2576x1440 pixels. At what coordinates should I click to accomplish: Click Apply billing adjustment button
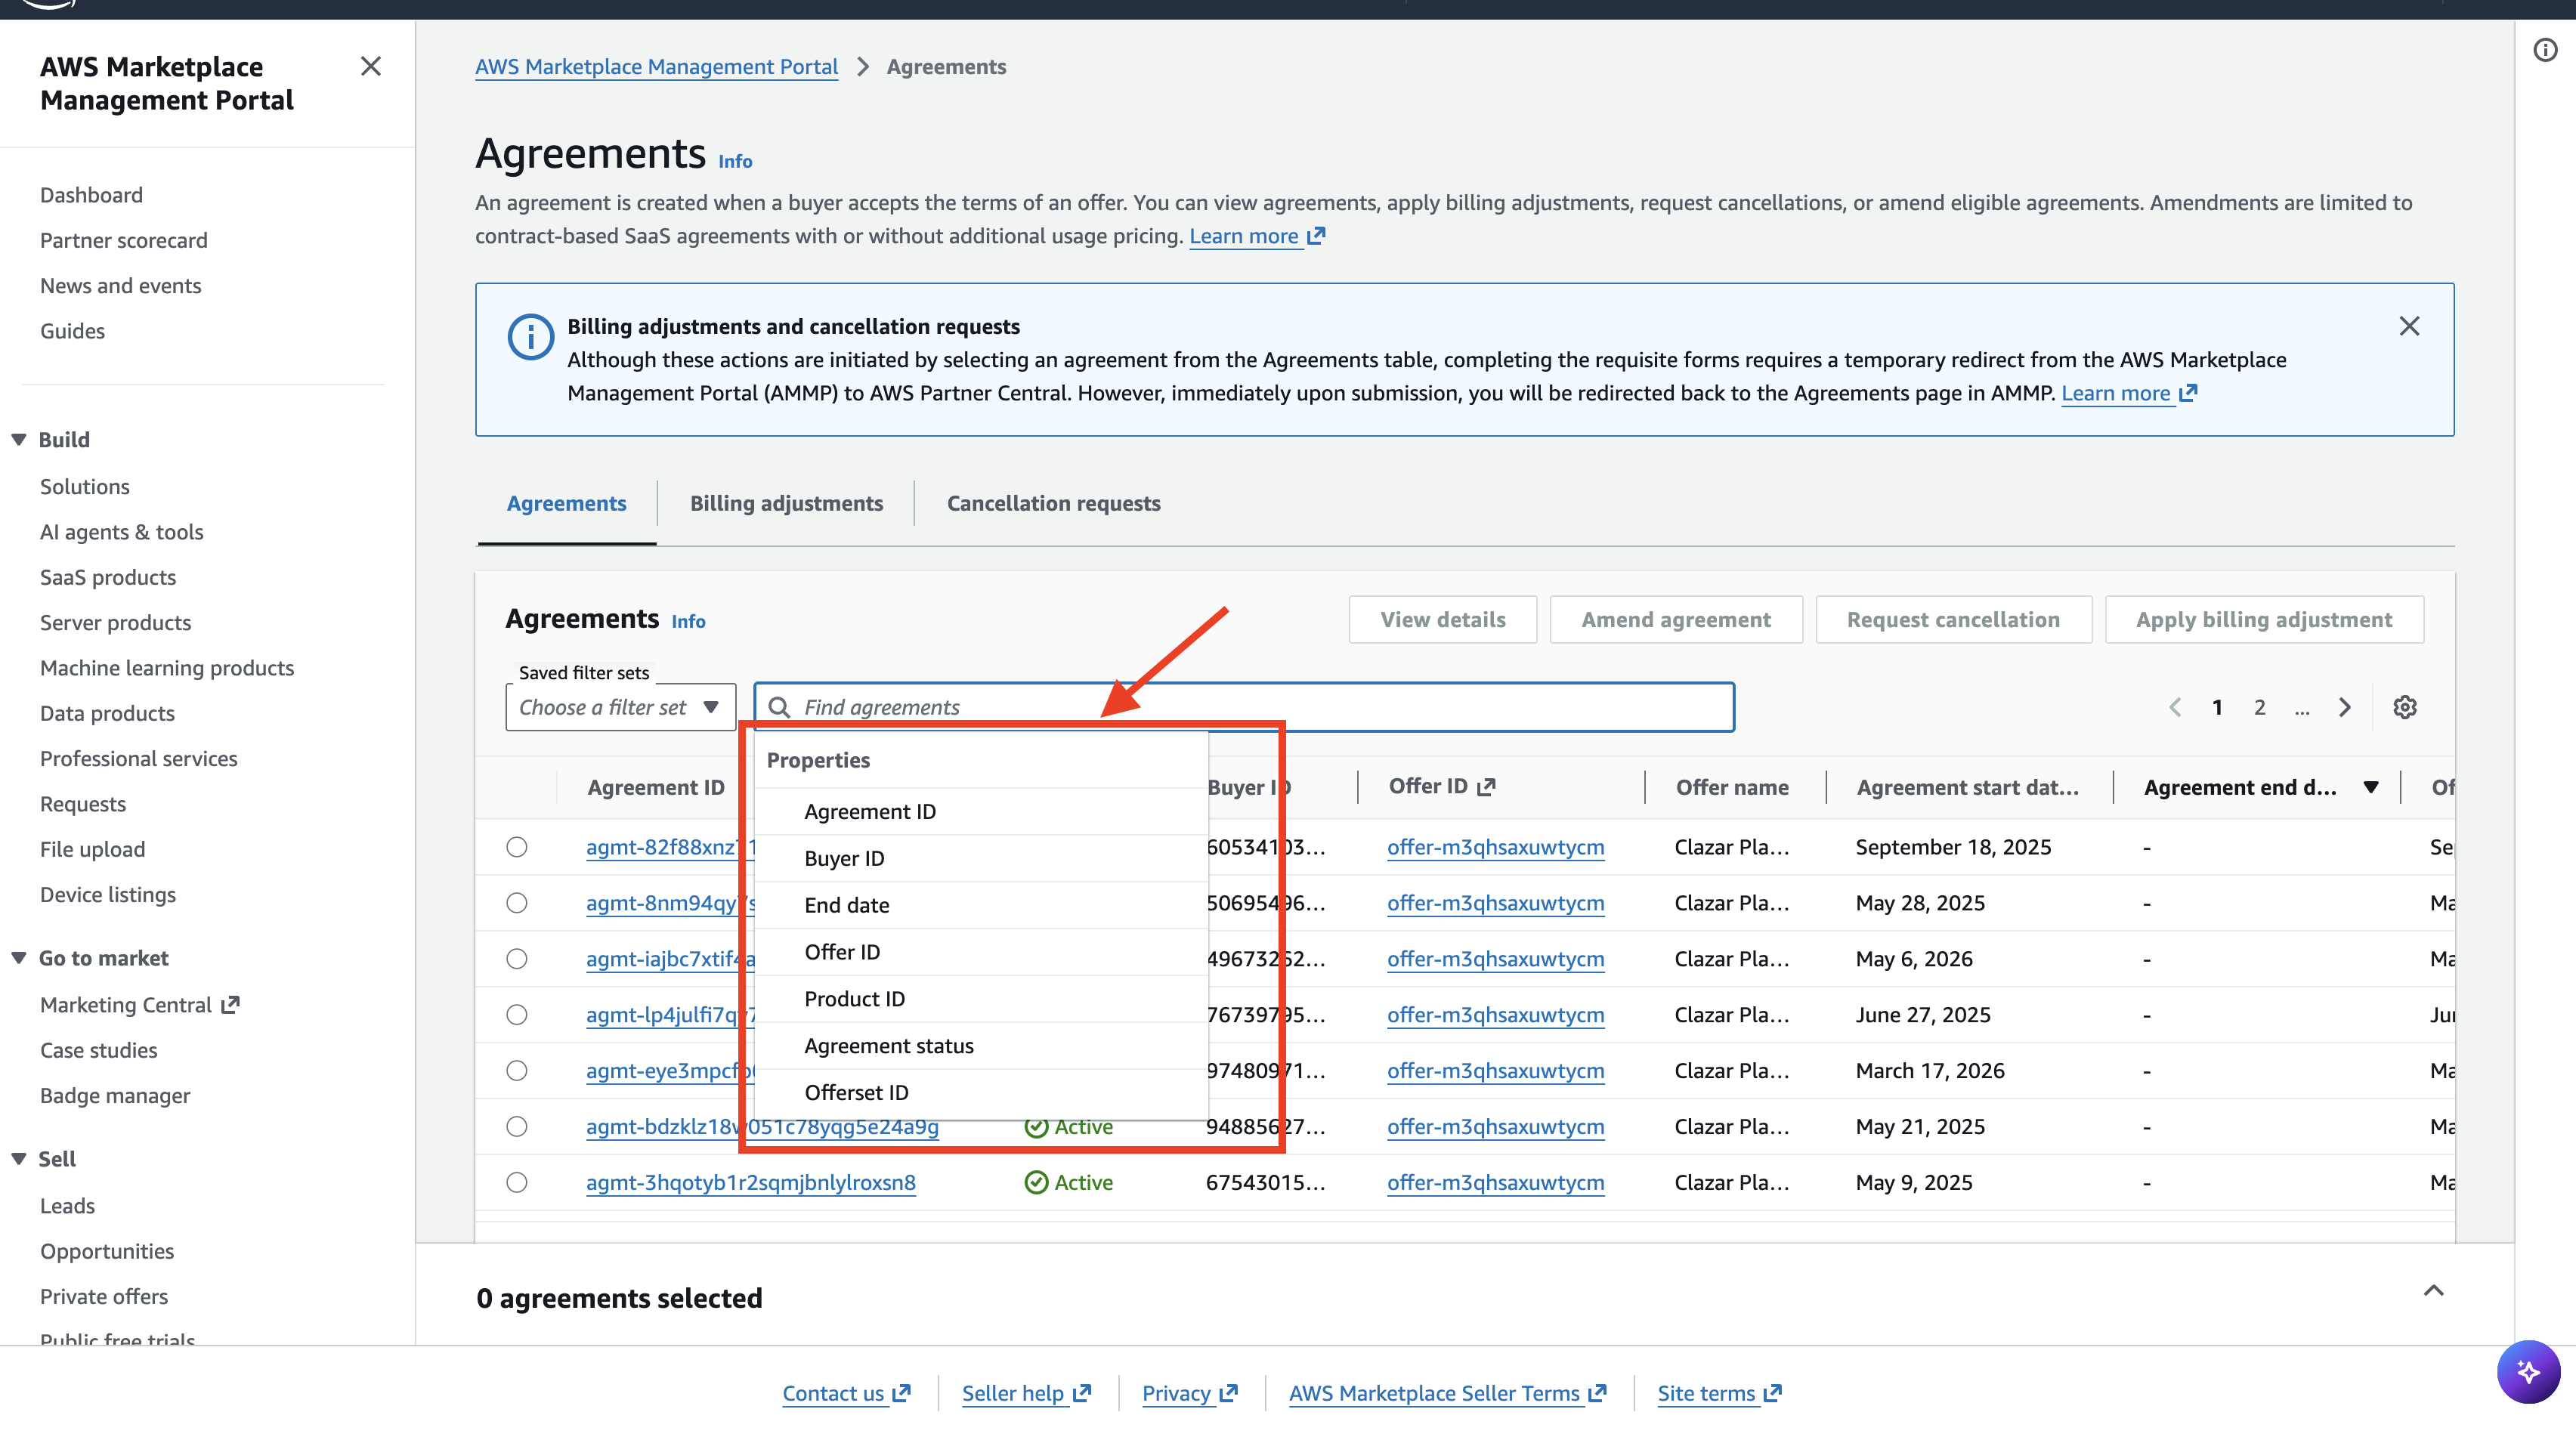[2264, 619]
